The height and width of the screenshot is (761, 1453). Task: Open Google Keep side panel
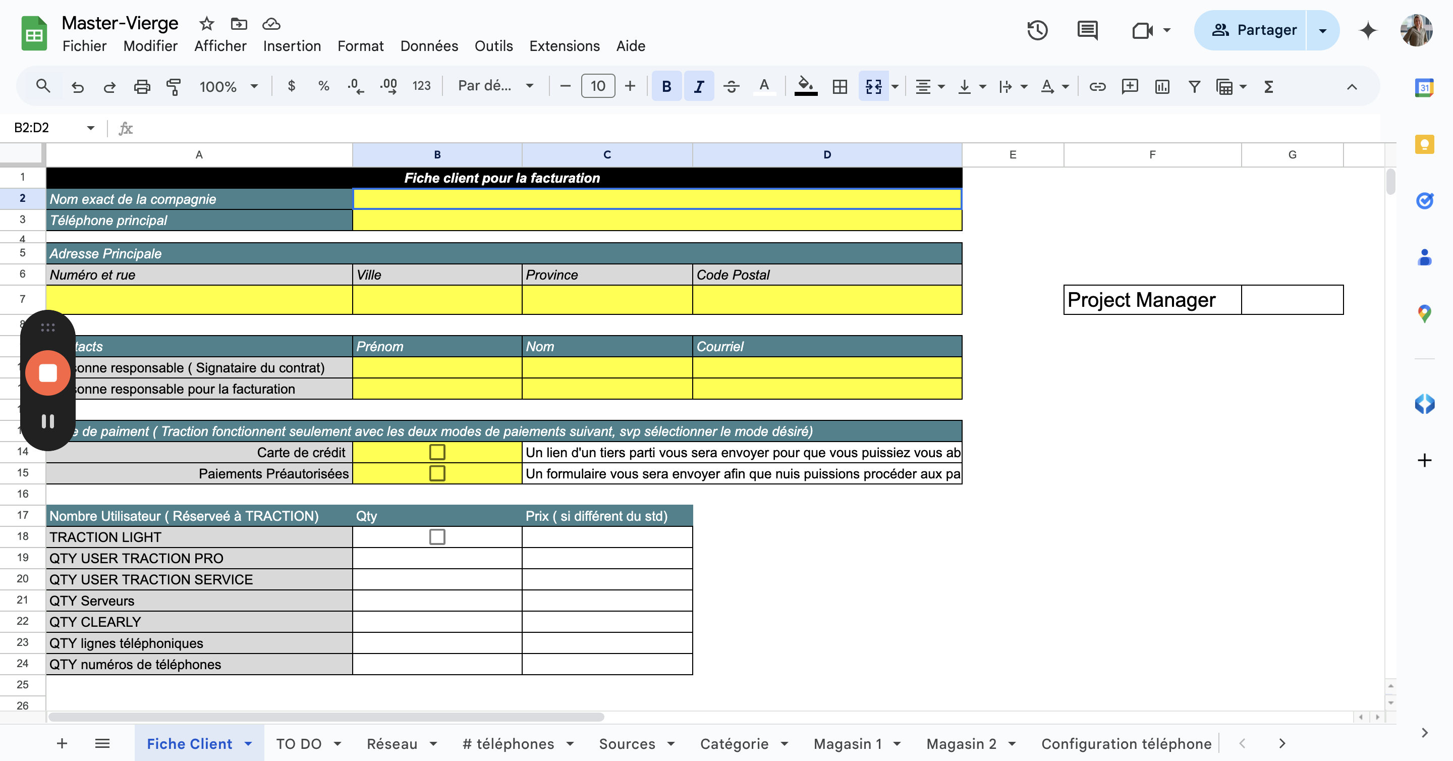(1424, 144)
